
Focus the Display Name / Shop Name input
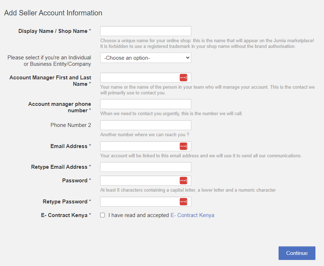pos(146,31)
